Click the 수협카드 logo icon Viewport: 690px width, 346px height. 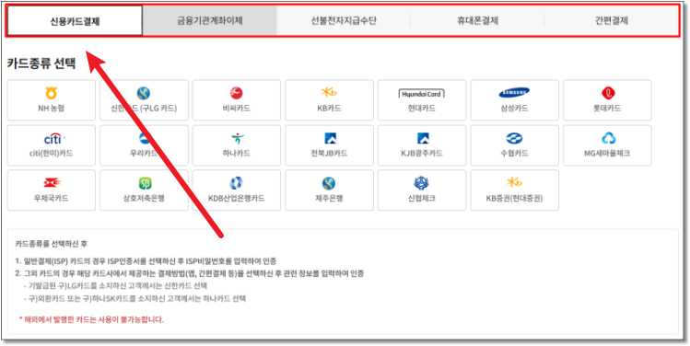(514, 138)
